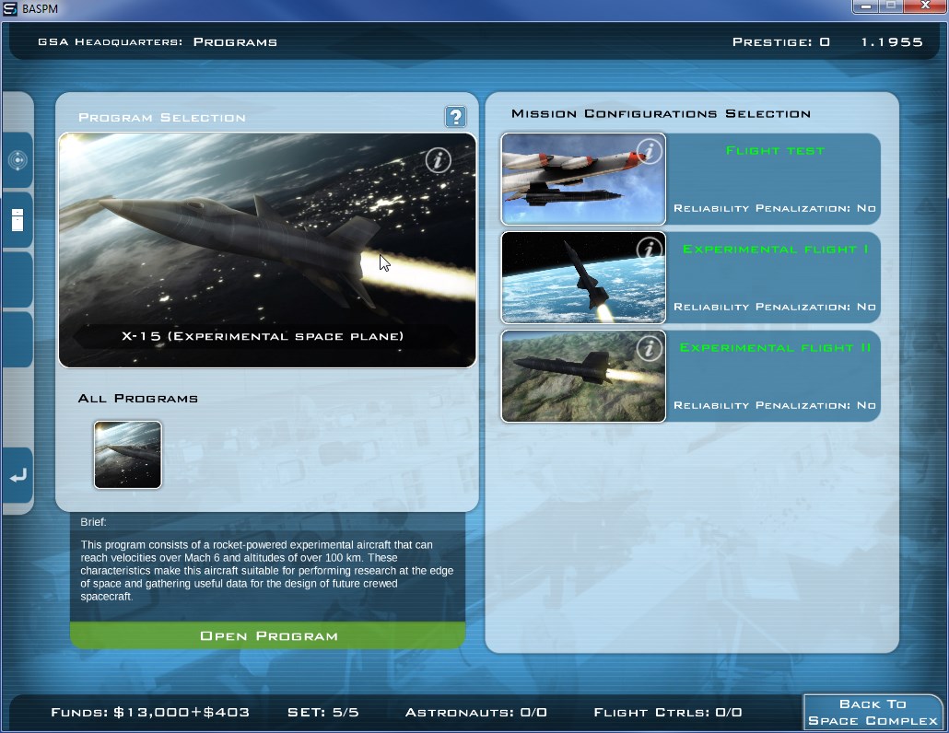This screenshot has width=949, height=733.
Task: Click the Brief: label
Action: click(93, 522)
